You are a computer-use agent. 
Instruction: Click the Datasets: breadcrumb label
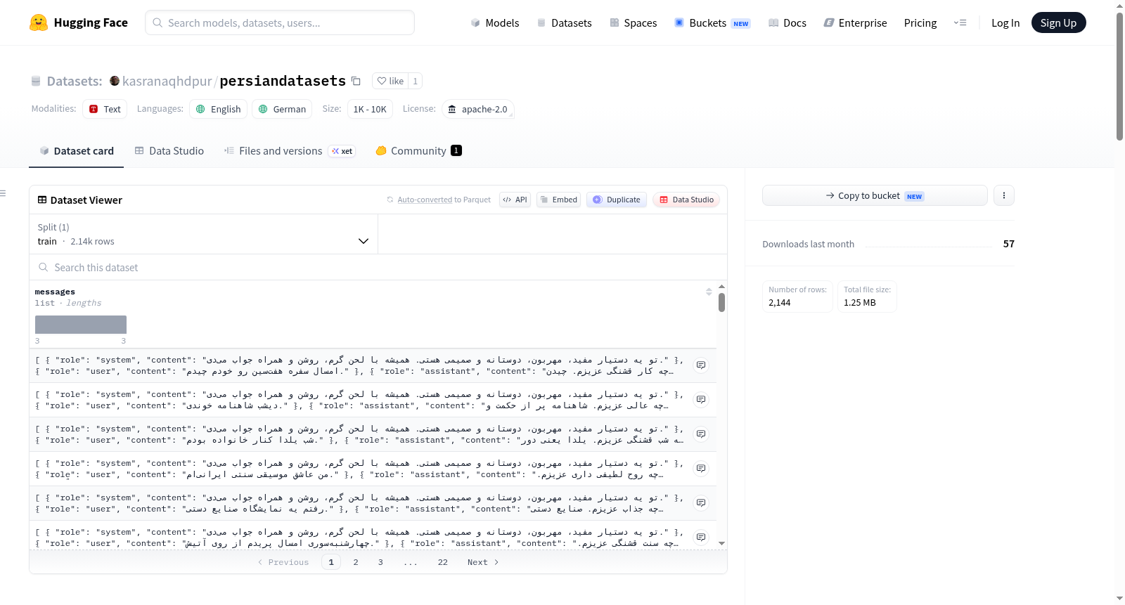tap(75, 81)
